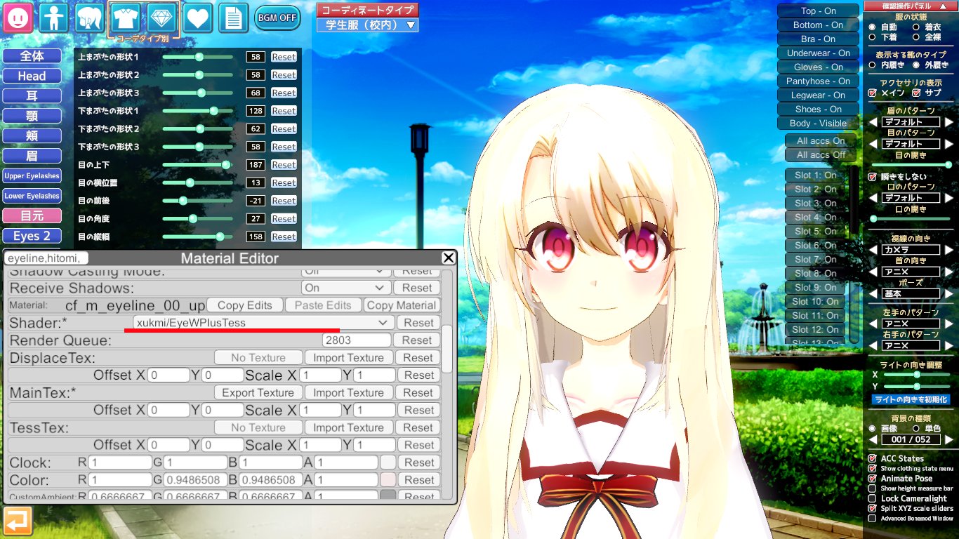Open the 学生服（校内）coordinate type dropdown
The height and width of the screenshot is (539, 959).
367,25
